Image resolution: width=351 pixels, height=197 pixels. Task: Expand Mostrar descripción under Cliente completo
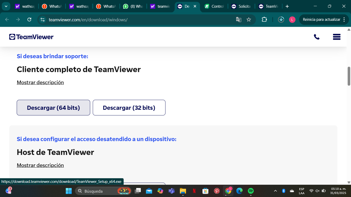tap(40, 82)
